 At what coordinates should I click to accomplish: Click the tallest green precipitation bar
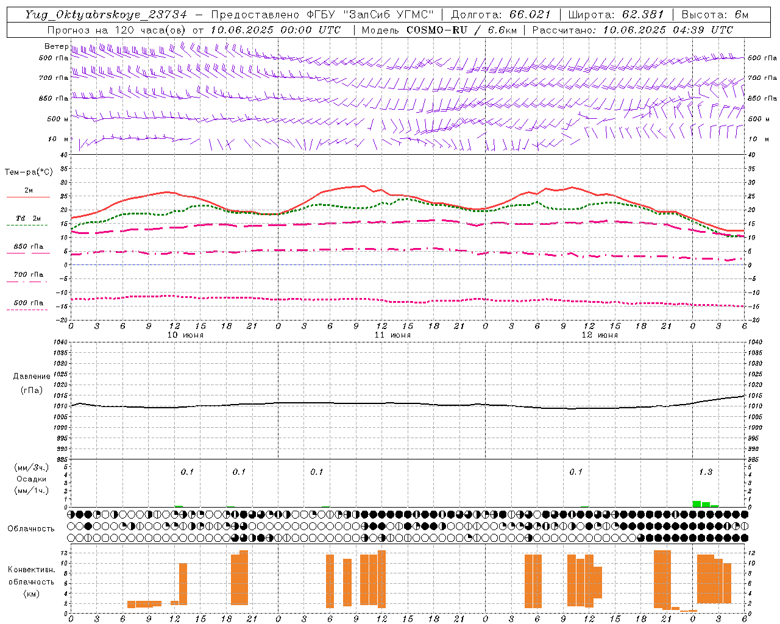pos(697,504)
